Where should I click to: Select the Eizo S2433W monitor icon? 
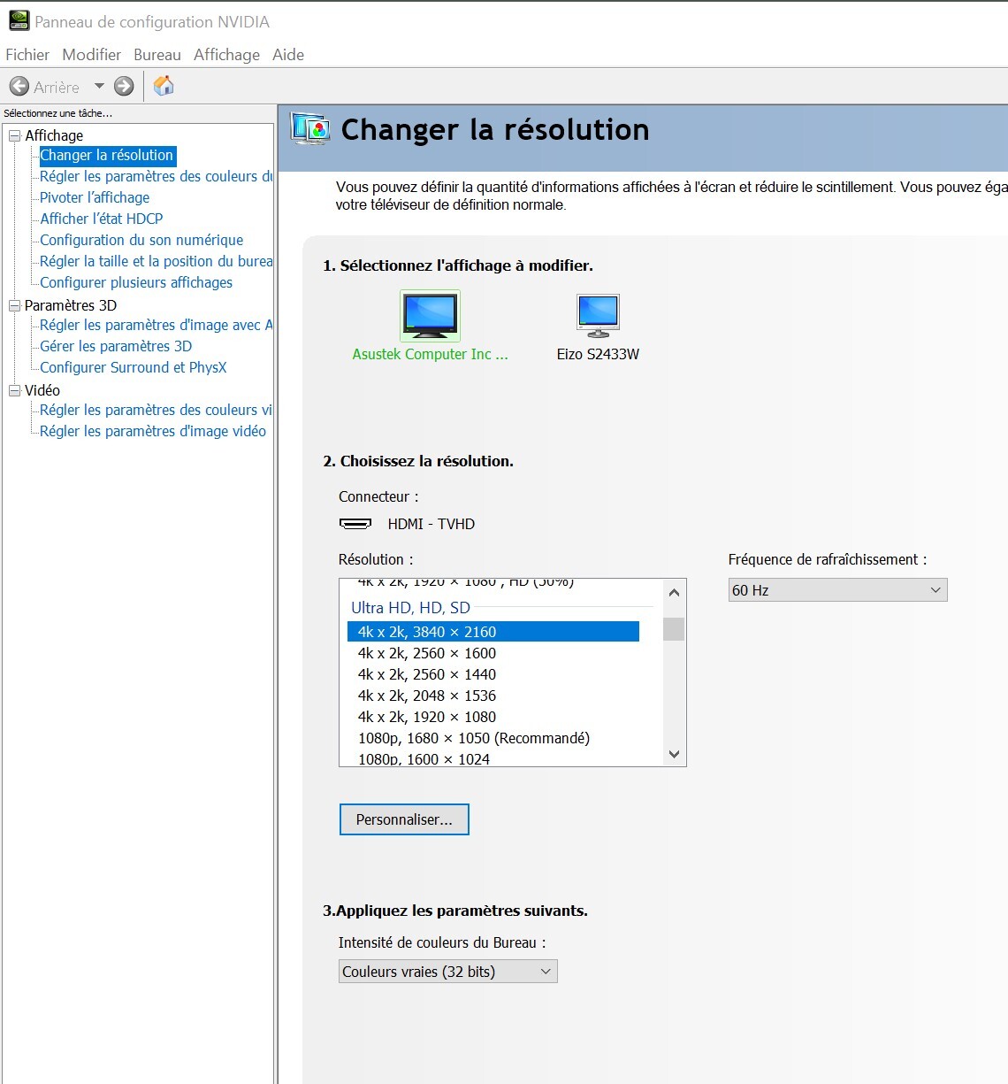point(598,316)
